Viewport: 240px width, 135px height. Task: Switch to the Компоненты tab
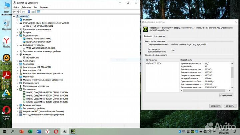(x=159, y=36)
